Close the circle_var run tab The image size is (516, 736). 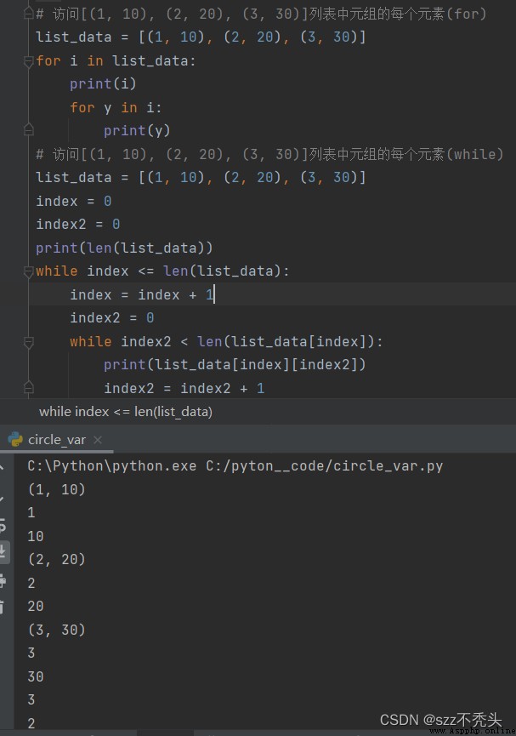(x=98, y=440)
